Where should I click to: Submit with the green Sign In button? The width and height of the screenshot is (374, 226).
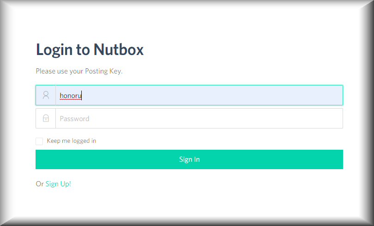[189, 159]
